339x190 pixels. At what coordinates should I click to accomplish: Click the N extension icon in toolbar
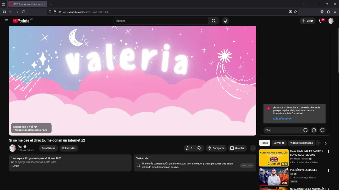tap(322, 12)
